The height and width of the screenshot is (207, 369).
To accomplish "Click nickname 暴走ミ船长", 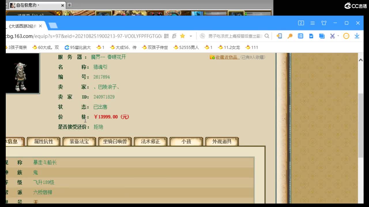I will [x=45, y=162].
